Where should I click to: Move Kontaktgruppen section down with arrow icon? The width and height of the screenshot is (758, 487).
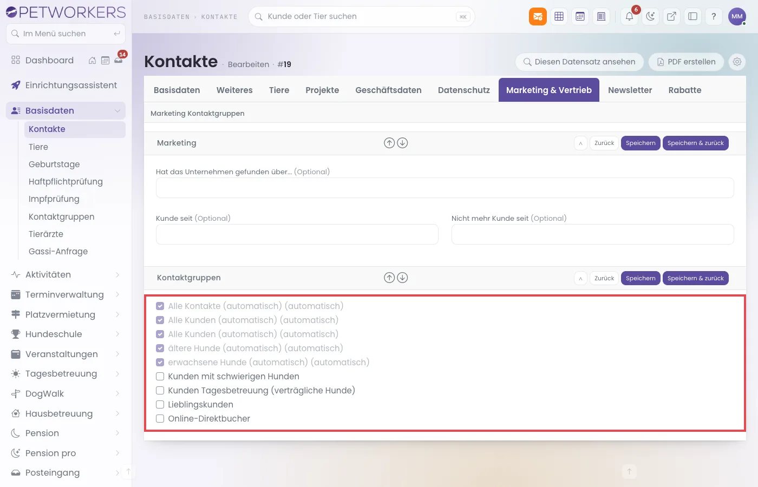[402, 278]
